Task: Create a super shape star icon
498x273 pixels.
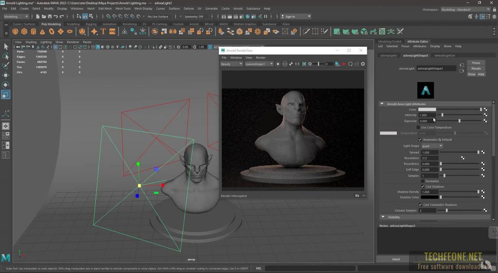Action: [x=94, y=32]
